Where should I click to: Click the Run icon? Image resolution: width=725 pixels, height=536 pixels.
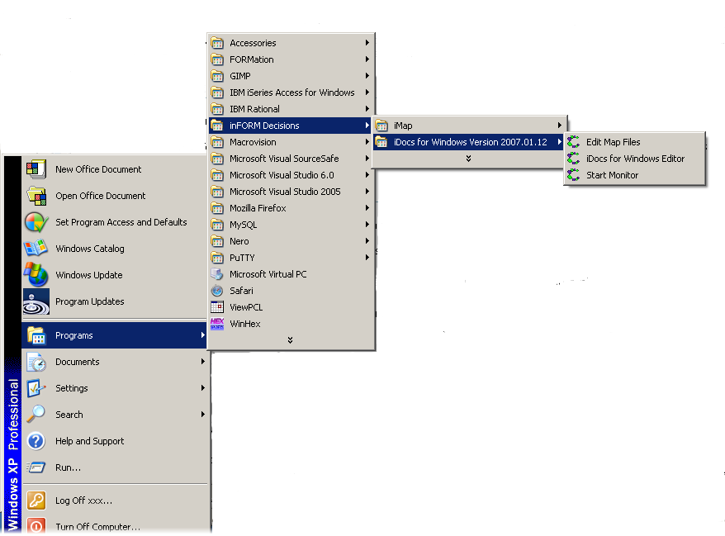pyautogui.click(x=36, y=467)
